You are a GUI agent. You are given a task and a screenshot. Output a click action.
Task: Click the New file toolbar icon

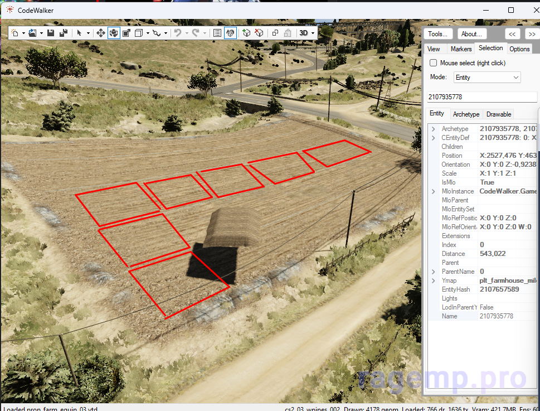click(x=14, y=33)
